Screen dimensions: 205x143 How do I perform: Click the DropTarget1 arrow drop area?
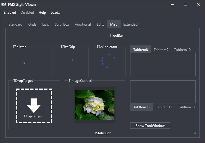pos(34,106)
